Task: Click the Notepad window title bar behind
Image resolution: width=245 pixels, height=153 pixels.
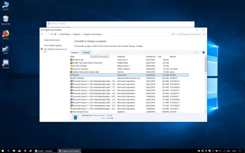Action: [x=120, y=24]
